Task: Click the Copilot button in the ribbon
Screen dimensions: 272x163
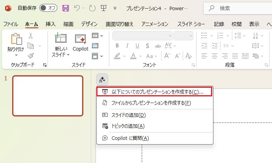Action: [81, 42]
